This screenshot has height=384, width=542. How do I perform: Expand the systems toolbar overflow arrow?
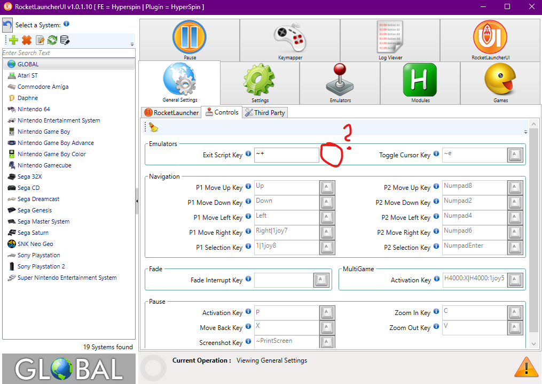132,44
